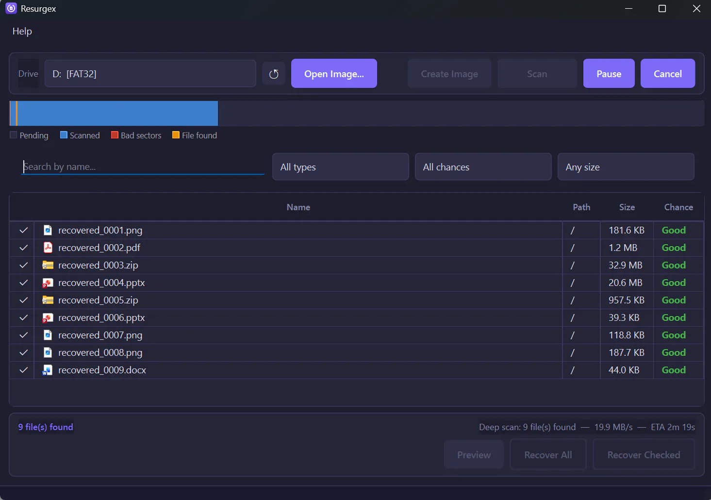Sort by the Chance column header
Image resolution: width=711 pixels, height=500 pixels.
(678, 207)
